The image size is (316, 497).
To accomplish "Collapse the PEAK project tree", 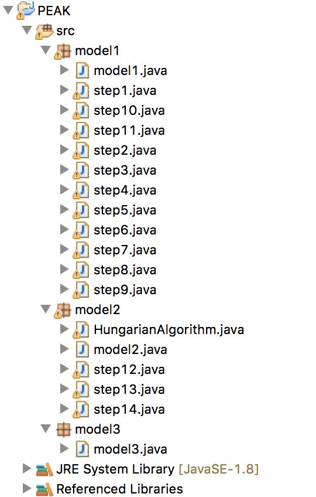I will point(8,10).
